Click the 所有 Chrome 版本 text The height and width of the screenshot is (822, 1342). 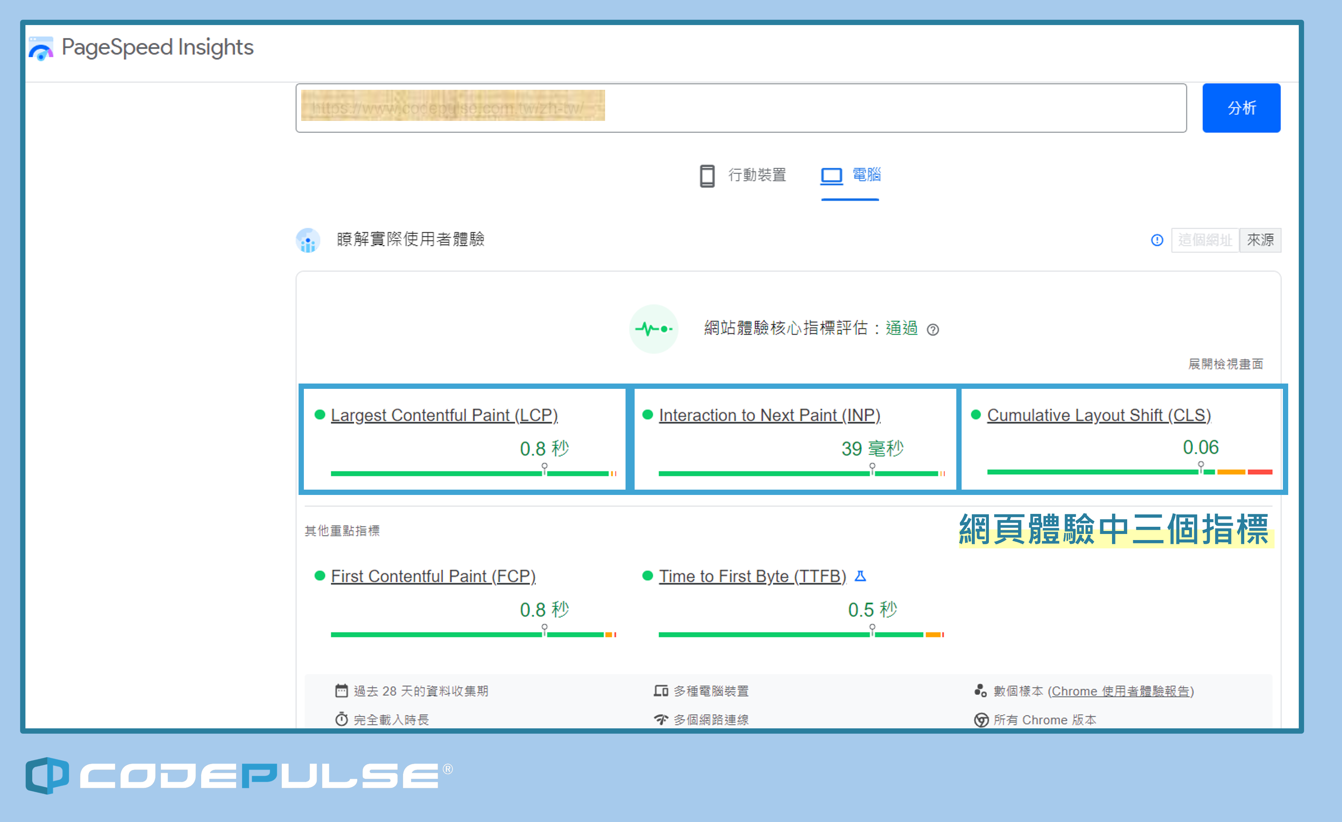point(1045,720)
